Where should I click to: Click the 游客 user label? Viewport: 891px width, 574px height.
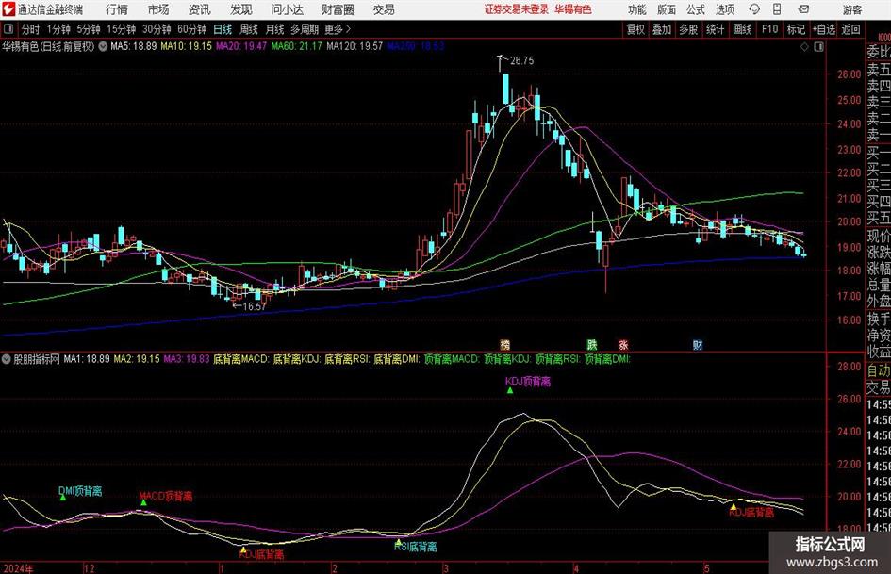click(851, 9)
